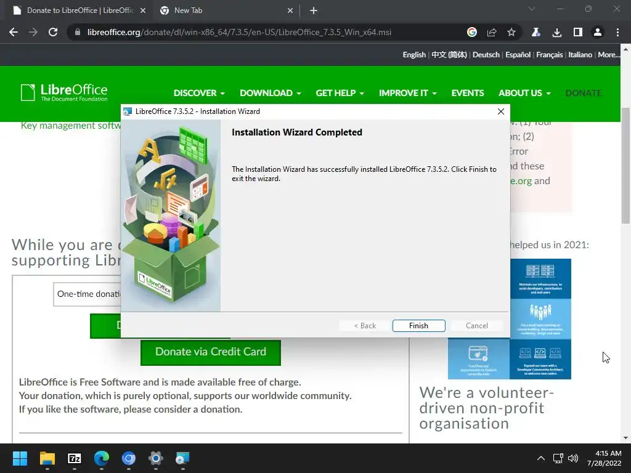Click Donate via Credit Card button

pos(211,352)
